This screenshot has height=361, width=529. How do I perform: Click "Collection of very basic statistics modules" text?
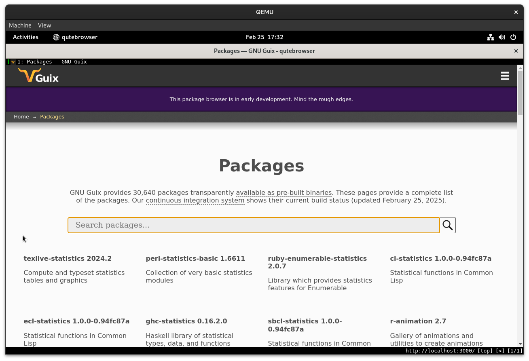(199, 277)
